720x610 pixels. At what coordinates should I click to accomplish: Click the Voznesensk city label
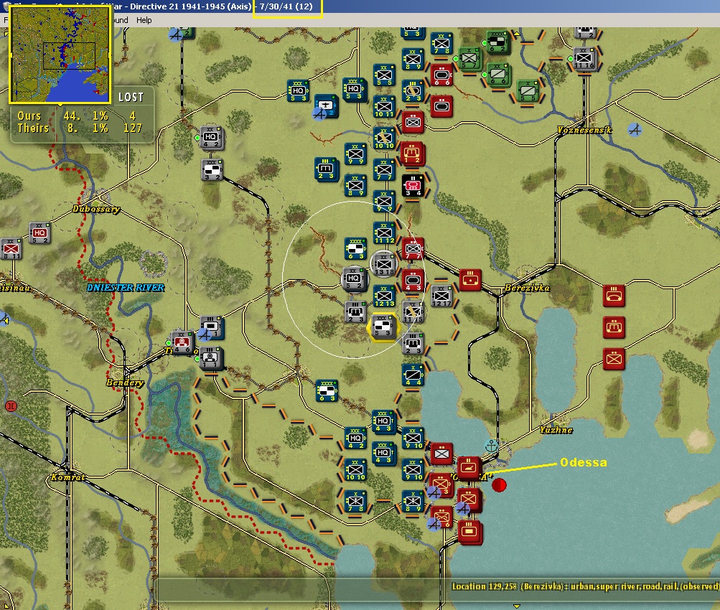click(584, 131)
